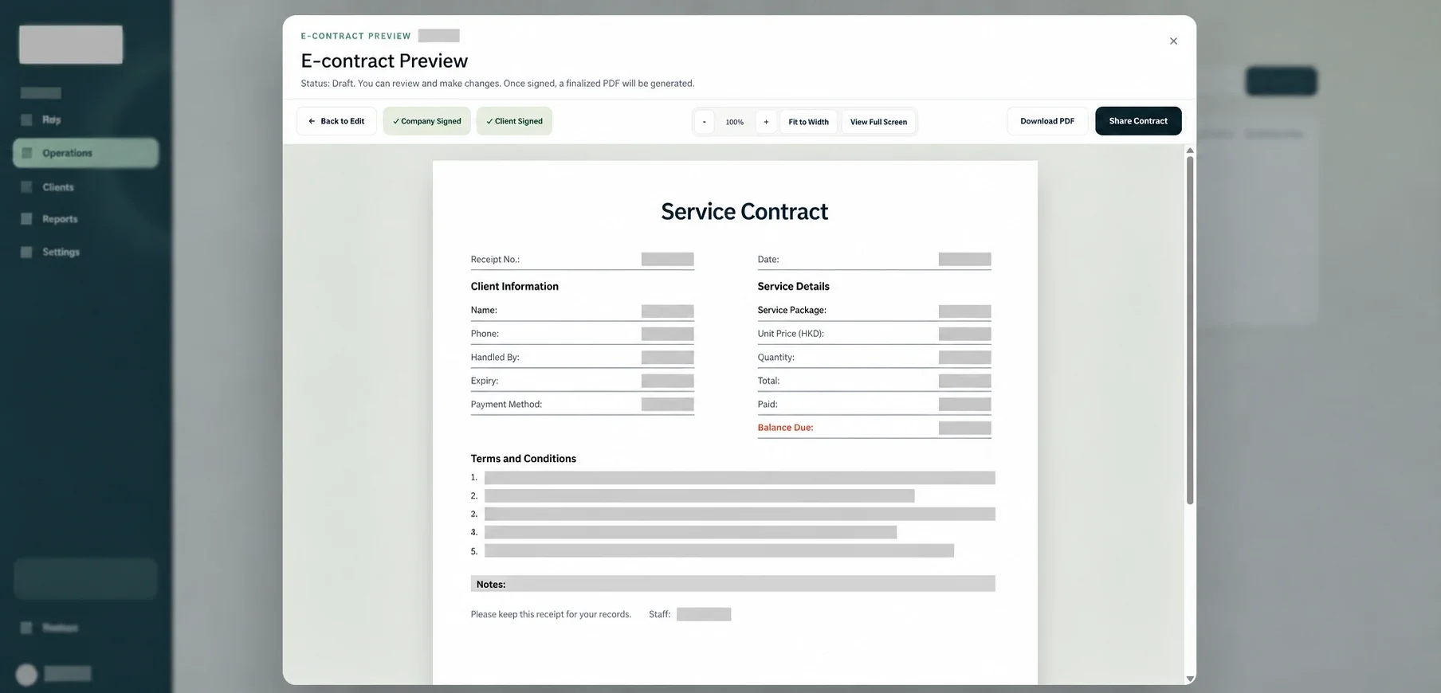The width and height of the screenshot is (1441, 693).
Task: Close the E-contract Preview dialog
Action: point(1173,41)
